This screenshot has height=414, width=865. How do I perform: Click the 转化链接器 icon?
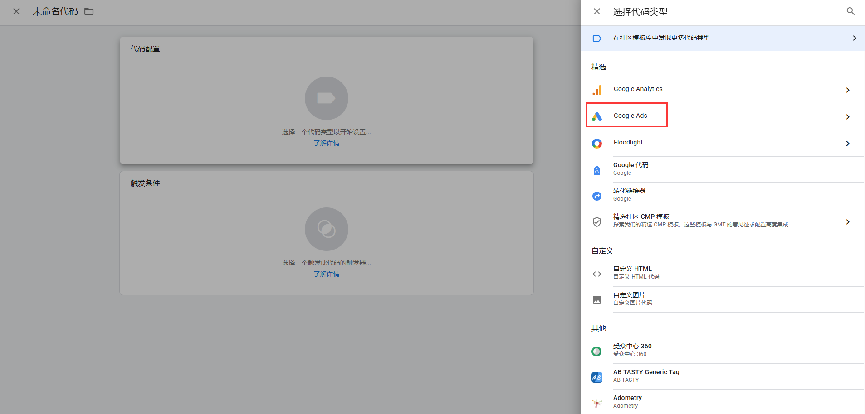(597, 196)
